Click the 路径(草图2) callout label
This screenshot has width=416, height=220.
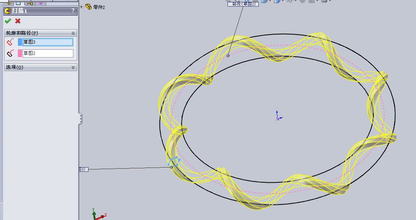coord(243,4)
